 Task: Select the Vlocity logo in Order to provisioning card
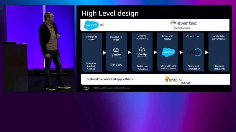click(x=142, y=52)
